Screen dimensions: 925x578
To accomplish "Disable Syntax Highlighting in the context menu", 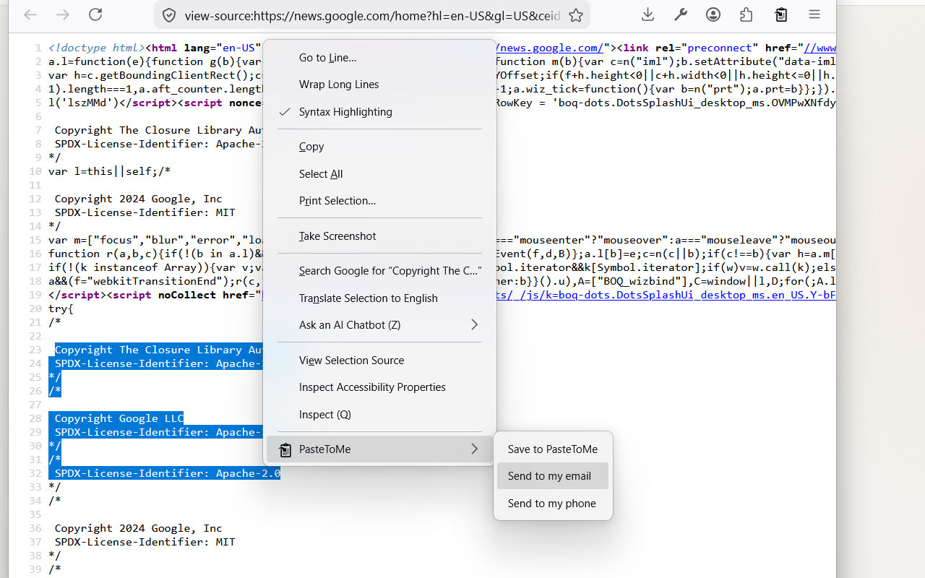I will tap(346, 111).
